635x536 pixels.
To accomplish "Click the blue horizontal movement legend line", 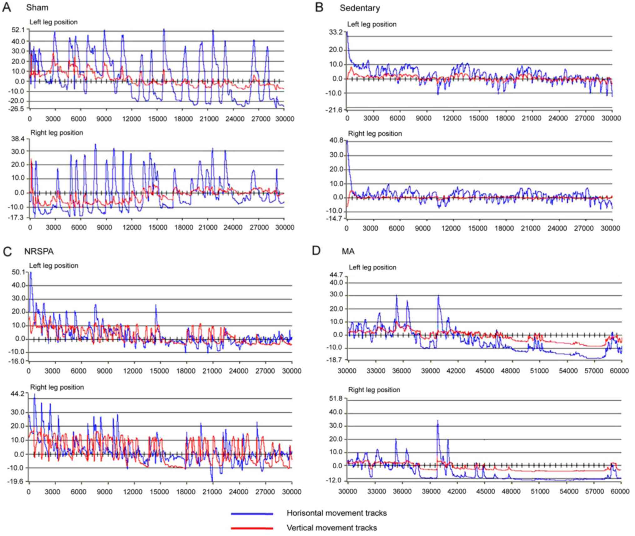I will [252, 514].
